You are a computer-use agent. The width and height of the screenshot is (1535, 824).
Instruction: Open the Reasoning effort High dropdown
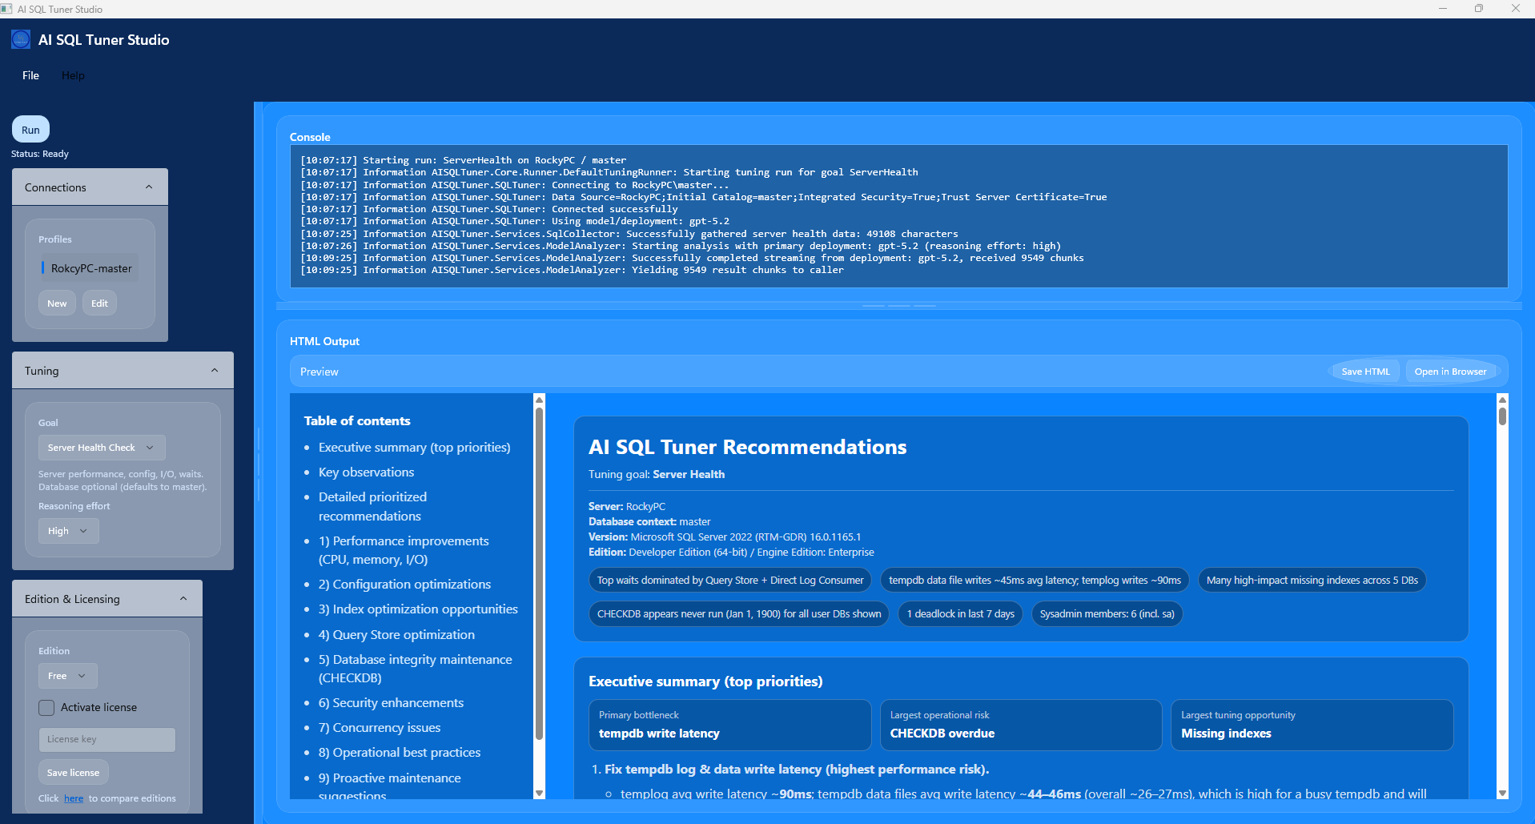[68, 531]
